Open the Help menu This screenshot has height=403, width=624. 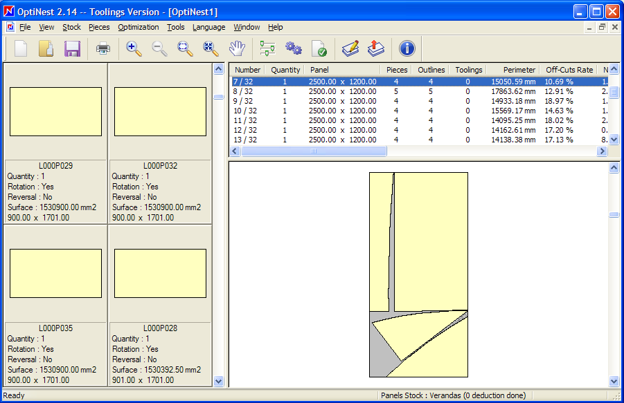[x=276, y=27]
